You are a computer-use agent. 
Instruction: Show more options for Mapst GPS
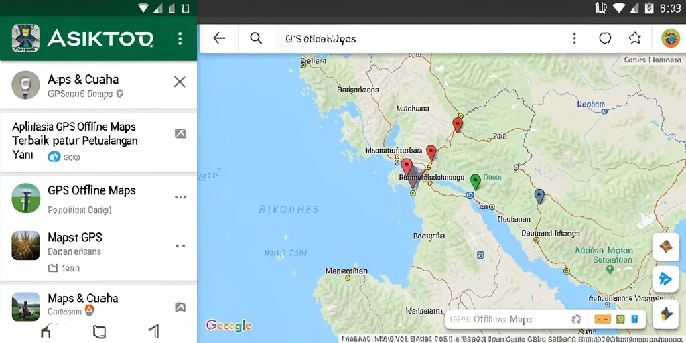tap(180, 246)
